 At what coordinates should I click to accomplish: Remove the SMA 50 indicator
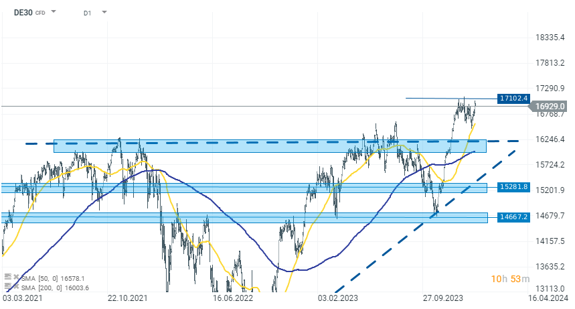click(x=16, y=277)
